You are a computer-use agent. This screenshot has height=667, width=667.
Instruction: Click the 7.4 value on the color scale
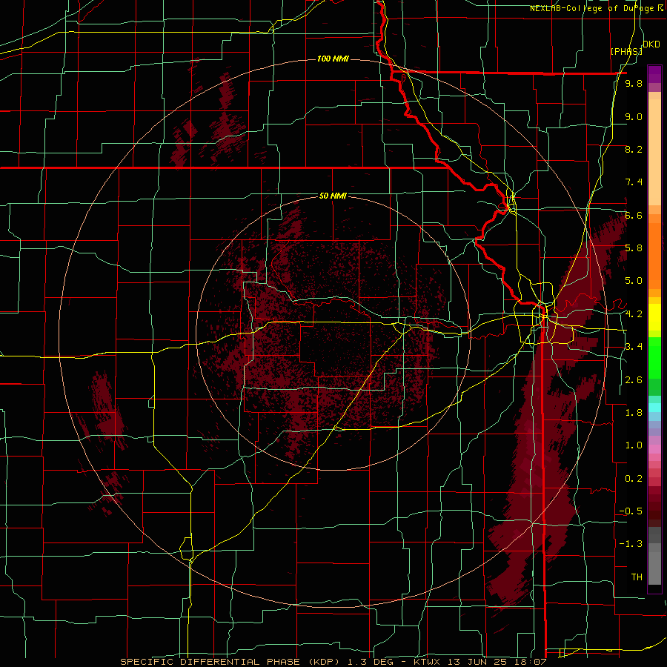point(634,182)
